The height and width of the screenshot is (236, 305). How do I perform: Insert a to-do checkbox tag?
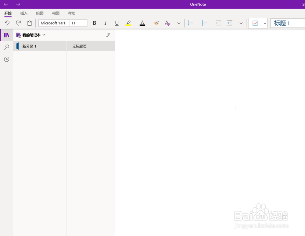tap(255, 23)
